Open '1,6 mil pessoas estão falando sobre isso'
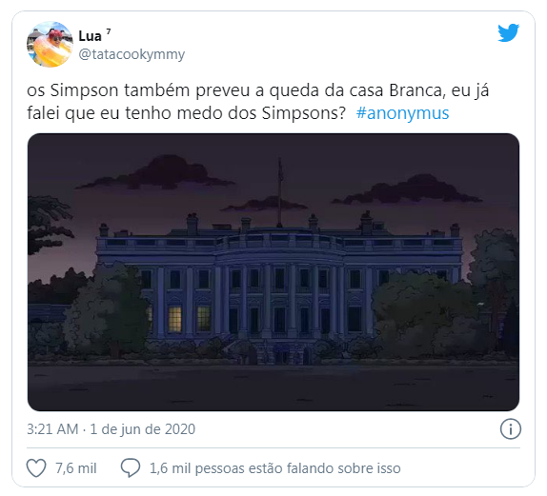The image size is (547, 496). pos(274,468)
